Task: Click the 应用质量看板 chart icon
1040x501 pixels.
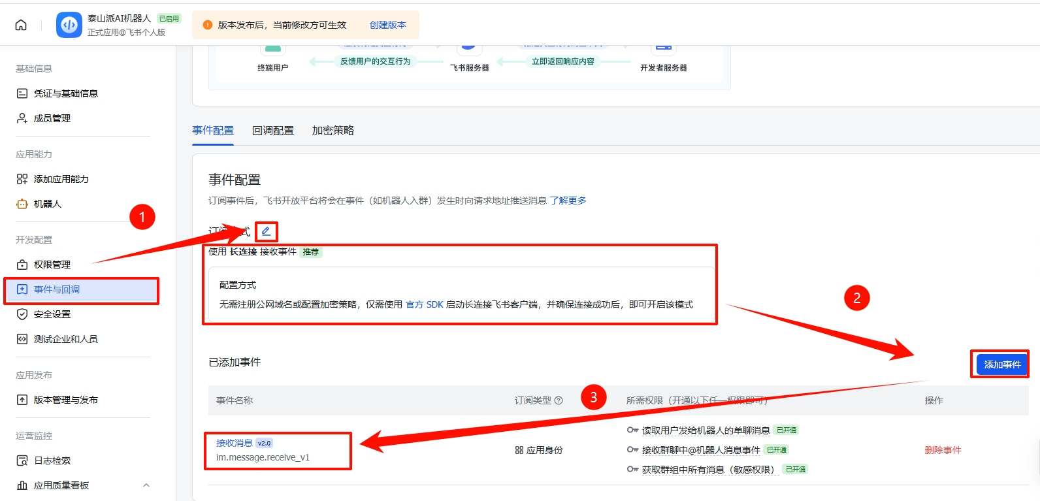Action: (22, 485)
